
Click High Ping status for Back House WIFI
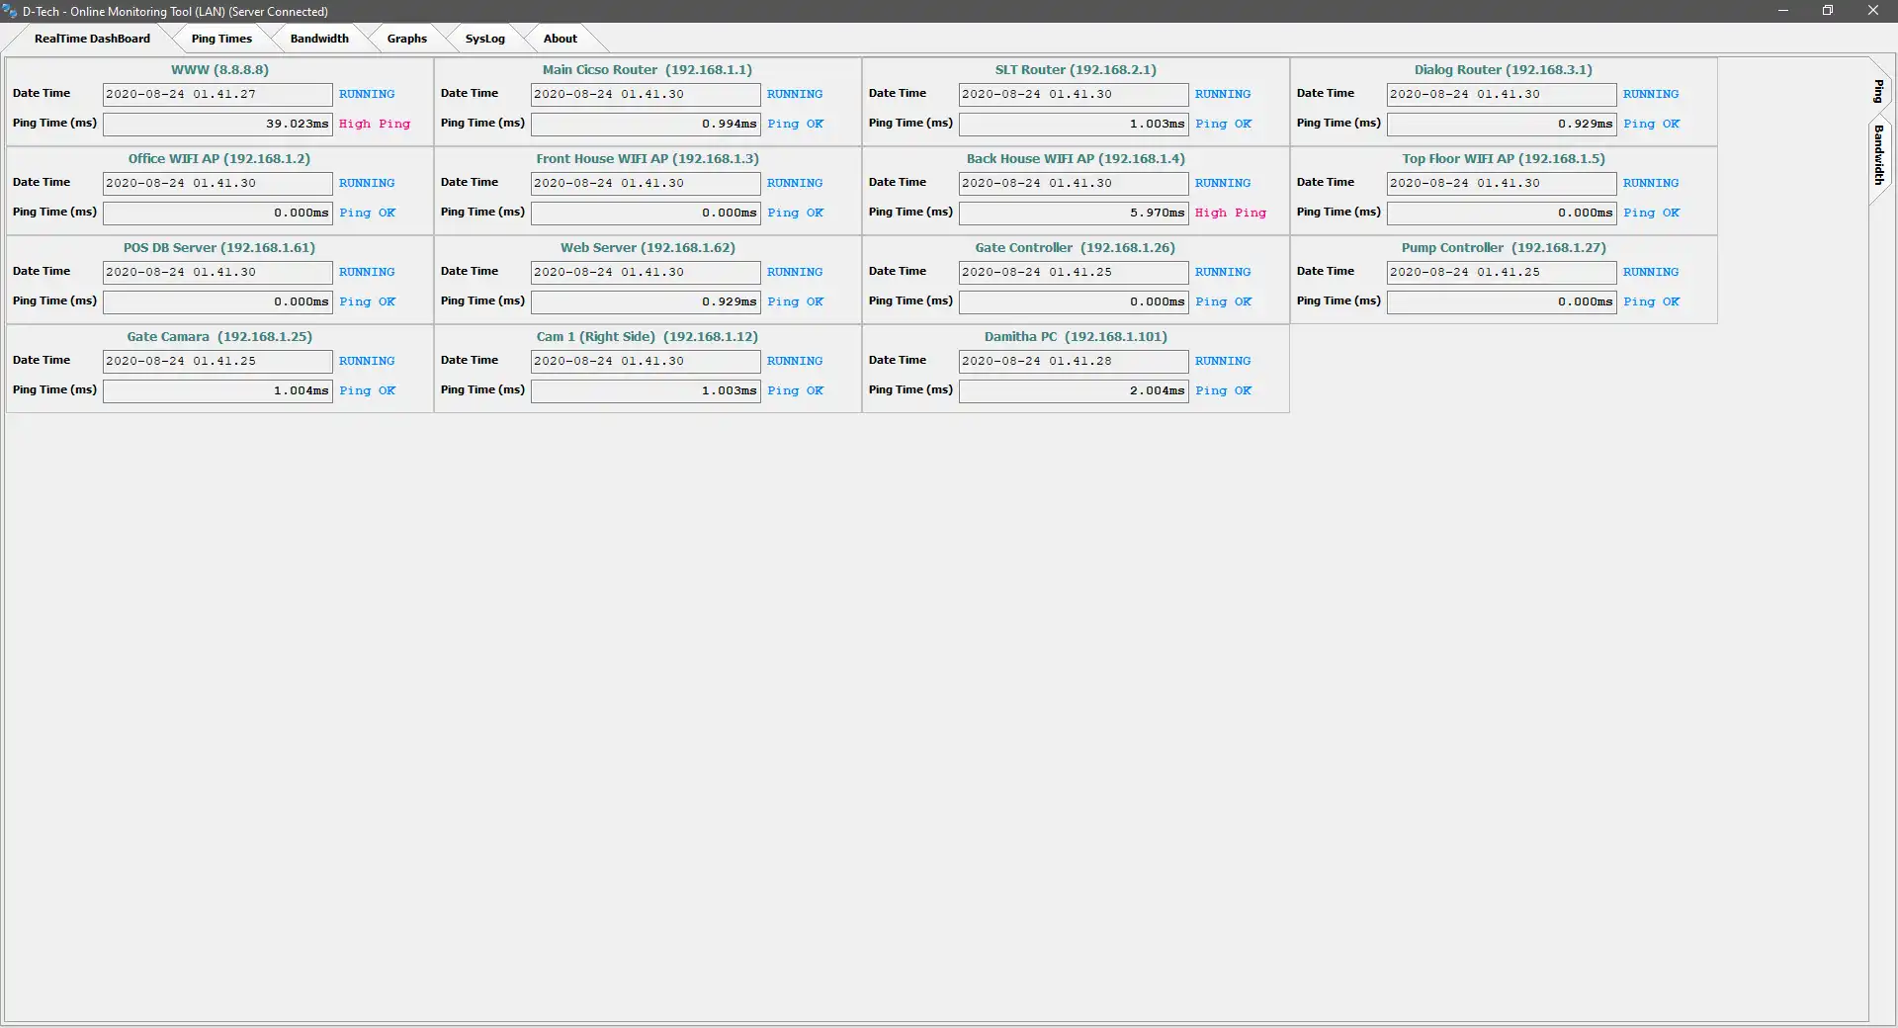tap(1231, 214)
